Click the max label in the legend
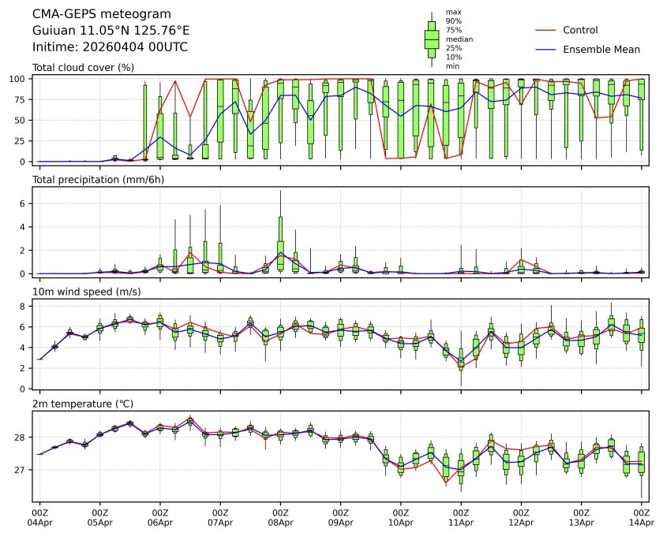 pos(453,12)
